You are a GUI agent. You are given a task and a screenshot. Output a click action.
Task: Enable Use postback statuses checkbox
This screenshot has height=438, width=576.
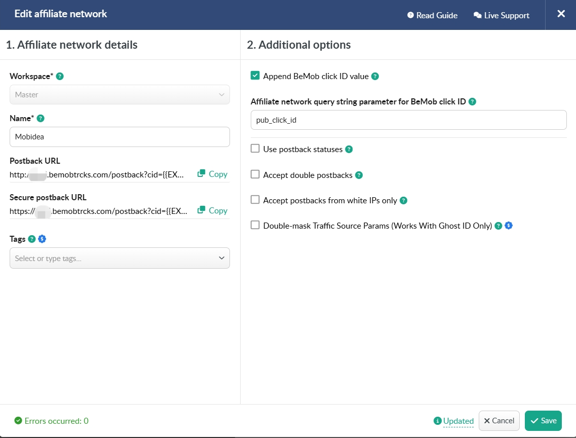255,149
